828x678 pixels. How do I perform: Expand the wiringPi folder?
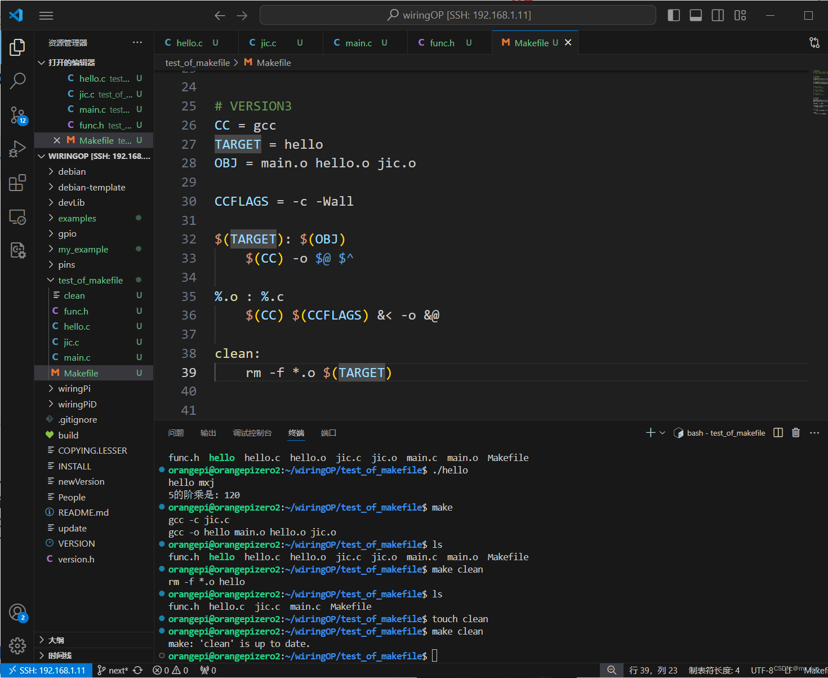coord(94,388)
